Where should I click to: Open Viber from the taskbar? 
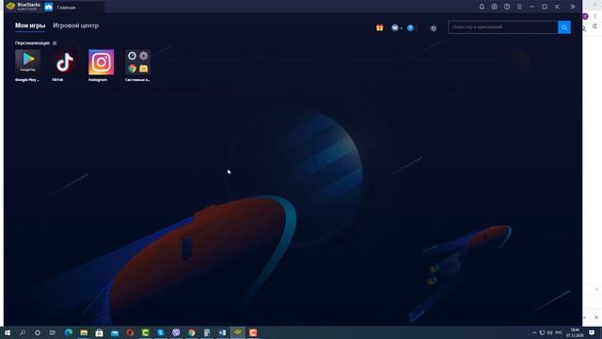176,332
